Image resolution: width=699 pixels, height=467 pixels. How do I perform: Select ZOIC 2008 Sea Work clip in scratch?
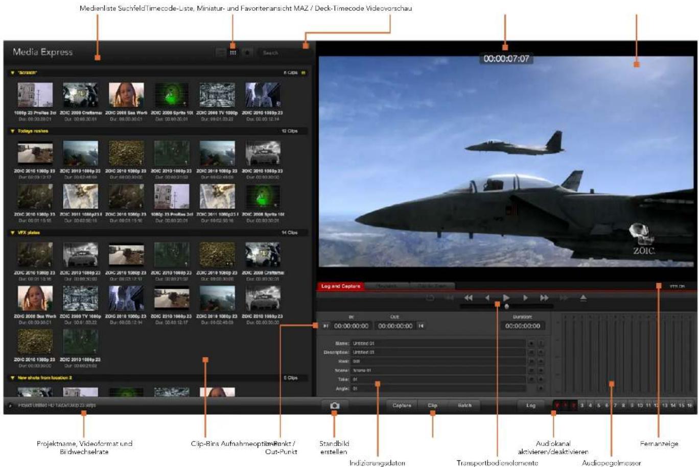126,101
